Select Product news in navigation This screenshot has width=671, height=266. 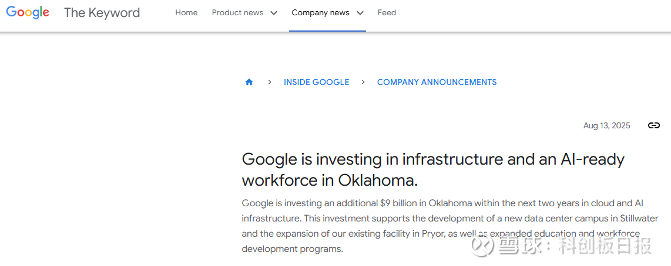coord(237,12)
